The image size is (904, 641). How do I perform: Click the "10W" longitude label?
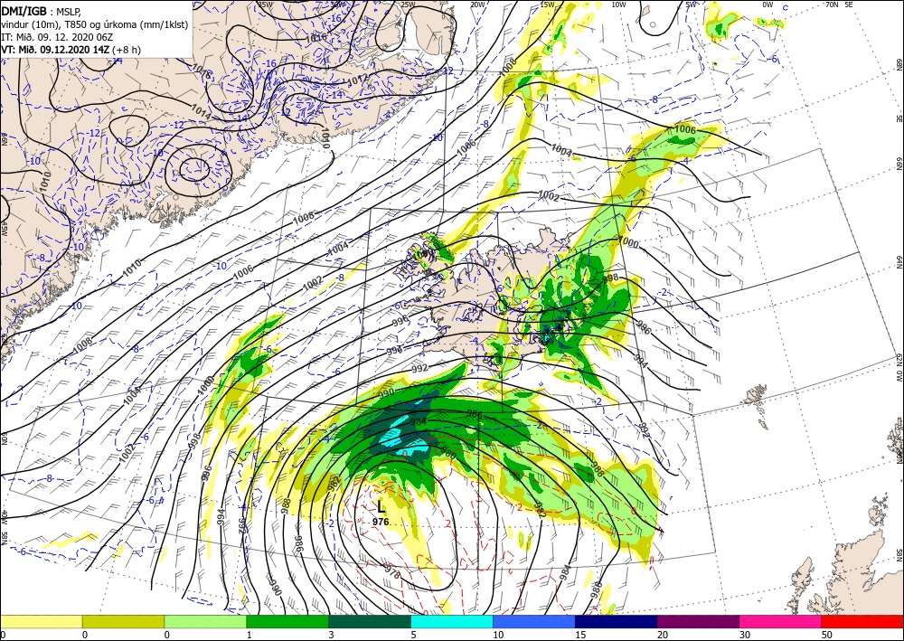pyautogui.click(x=618, y=5)
